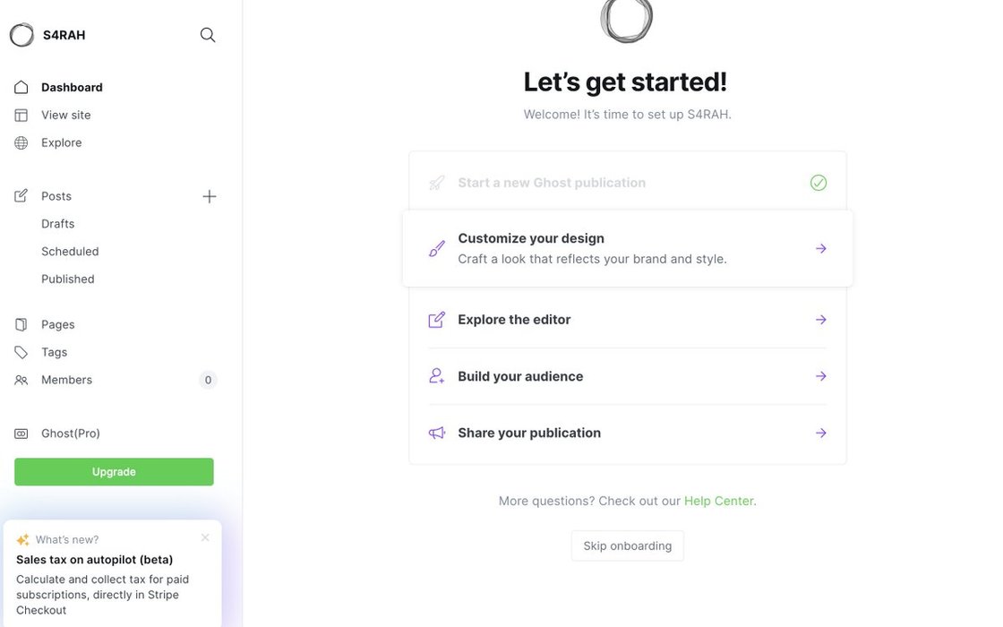
Task: Click the green Upgrade button
Action: [x=114, y=472]
